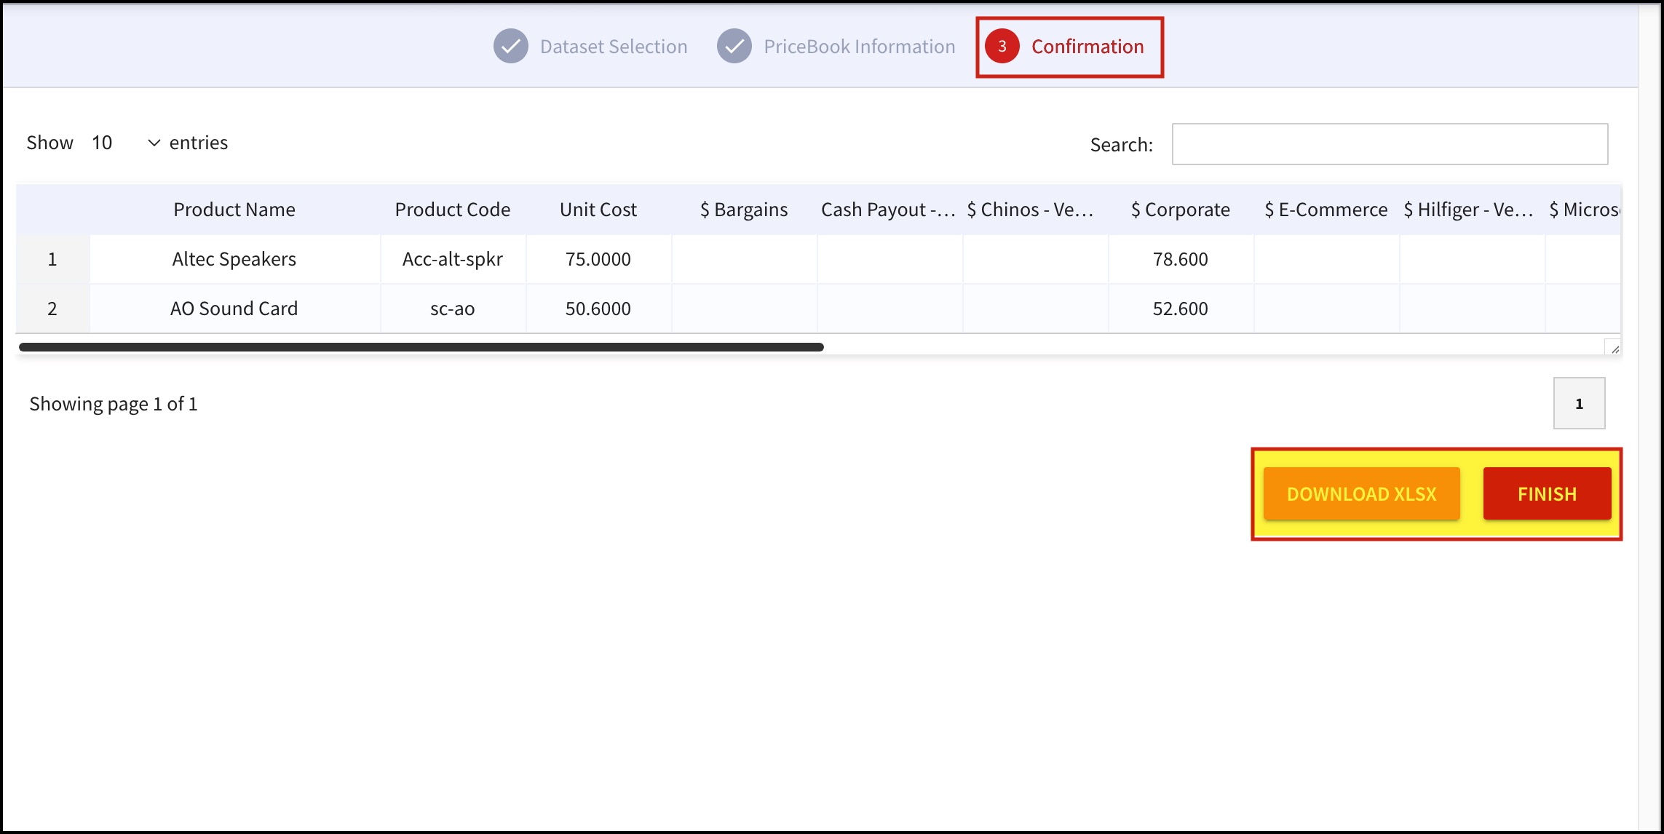
Task: Click the 52.600 corporate price cell
Action: (x=1181, y=309)
